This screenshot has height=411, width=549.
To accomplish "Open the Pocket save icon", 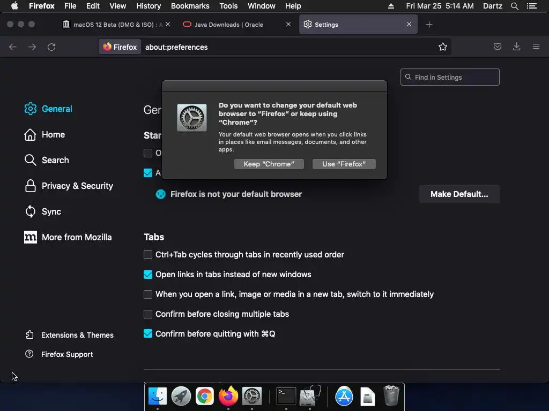I will pyautogui.click(x=497, y=47).
